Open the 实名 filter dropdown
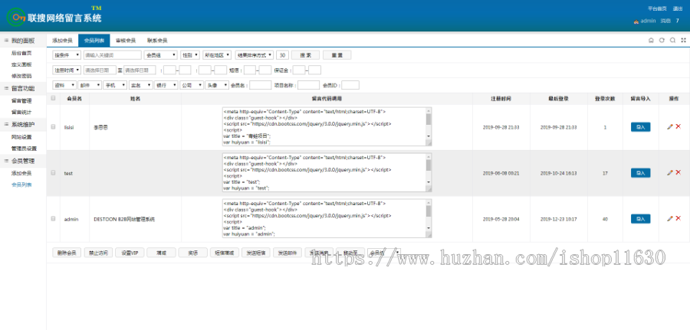Viewport: 690px width, 330px height. tap(140, 85)
